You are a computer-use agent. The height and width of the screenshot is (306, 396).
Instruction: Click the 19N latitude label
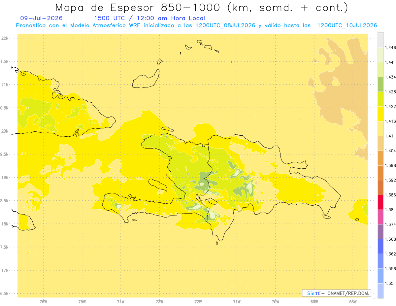tap(5, 178)
